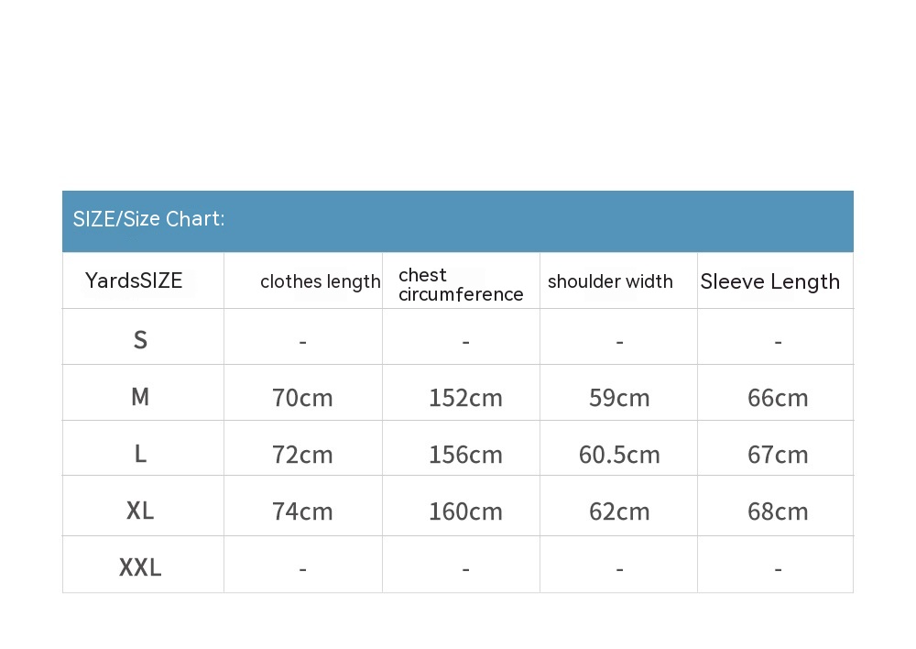Click the XL size row label
Viewport: 916px width, 649px height.
140,511
